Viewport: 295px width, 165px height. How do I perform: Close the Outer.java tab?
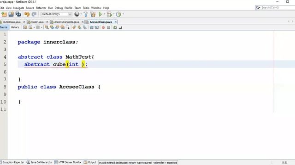[x=47, y=22]
